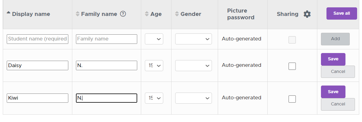Screen dimensions: 362x122
Task: Sort students using the Family name sort arrows
Action: click(x=77, y=14)
